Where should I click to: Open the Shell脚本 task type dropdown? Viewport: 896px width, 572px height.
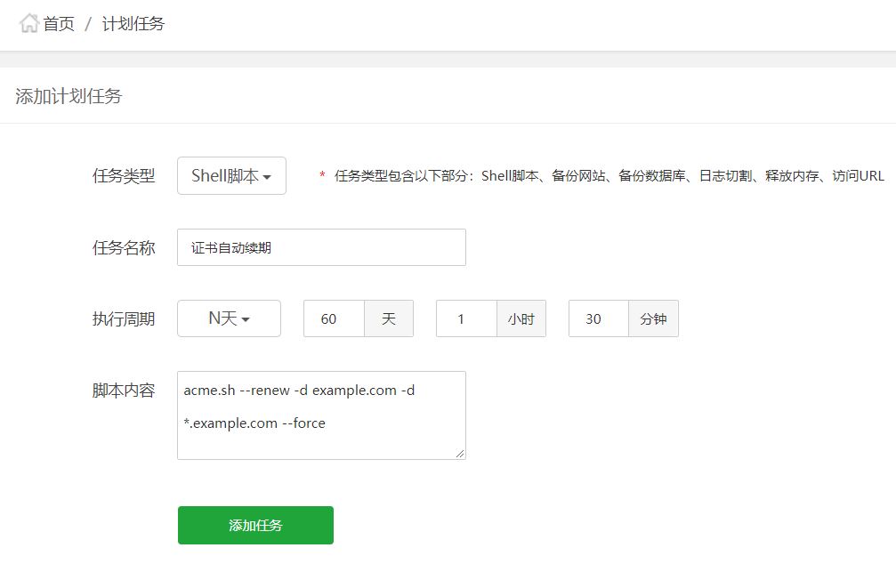click(x=231, y=176)
